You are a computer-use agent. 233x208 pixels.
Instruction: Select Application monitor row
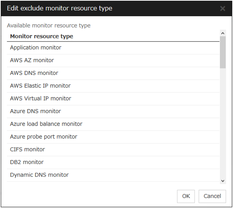(x=35, y=48)
